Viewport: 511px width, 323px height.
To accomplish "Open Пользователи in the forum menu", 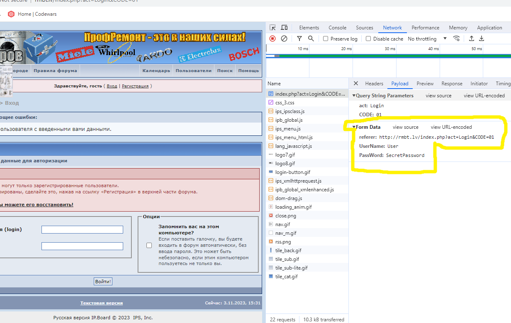I will (x=194, y=70).
